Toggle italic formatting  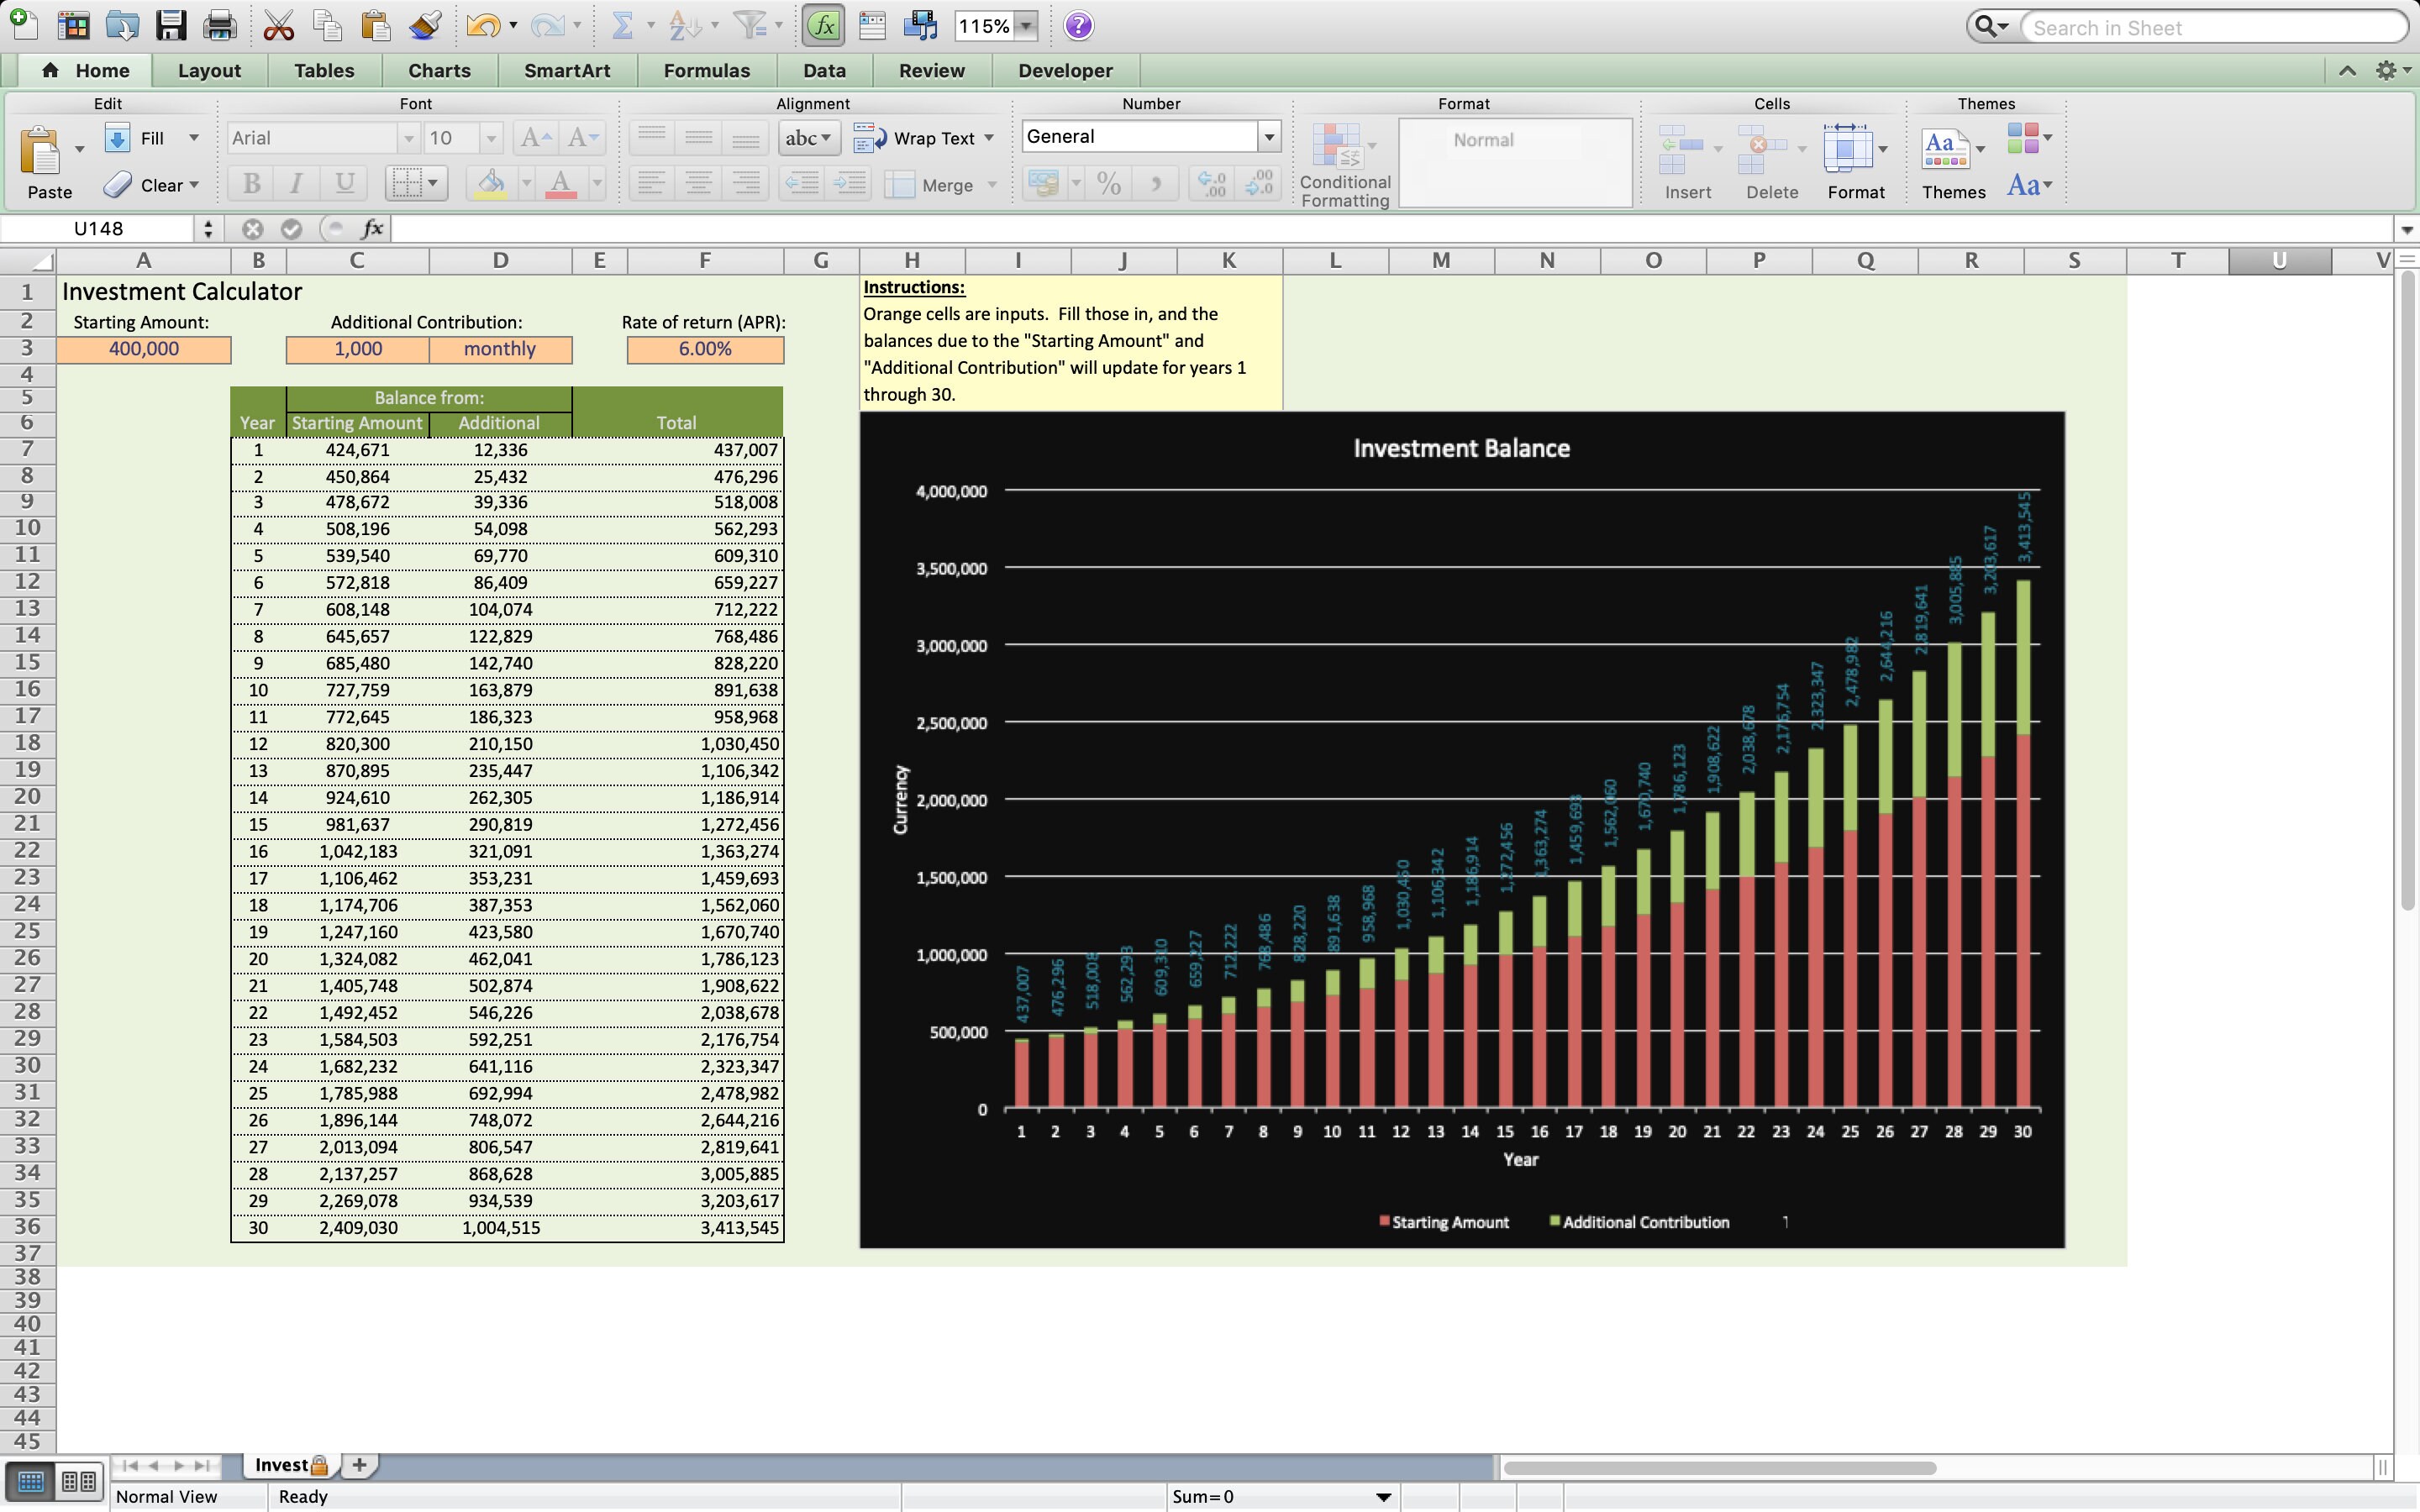point(295,183)
